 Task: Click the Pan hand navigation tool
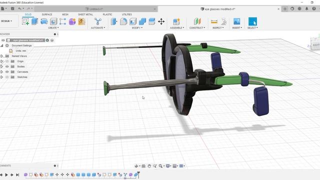[x=149, y=166]
